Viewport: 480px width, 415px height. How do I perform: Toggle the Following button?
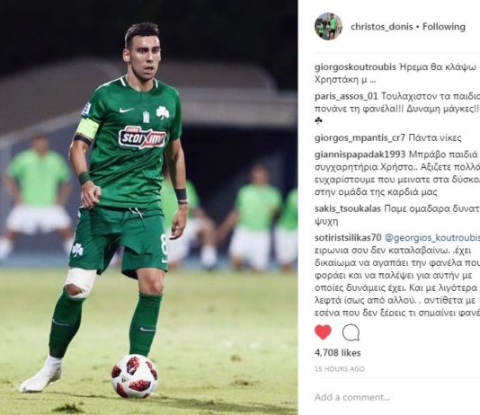444,27
